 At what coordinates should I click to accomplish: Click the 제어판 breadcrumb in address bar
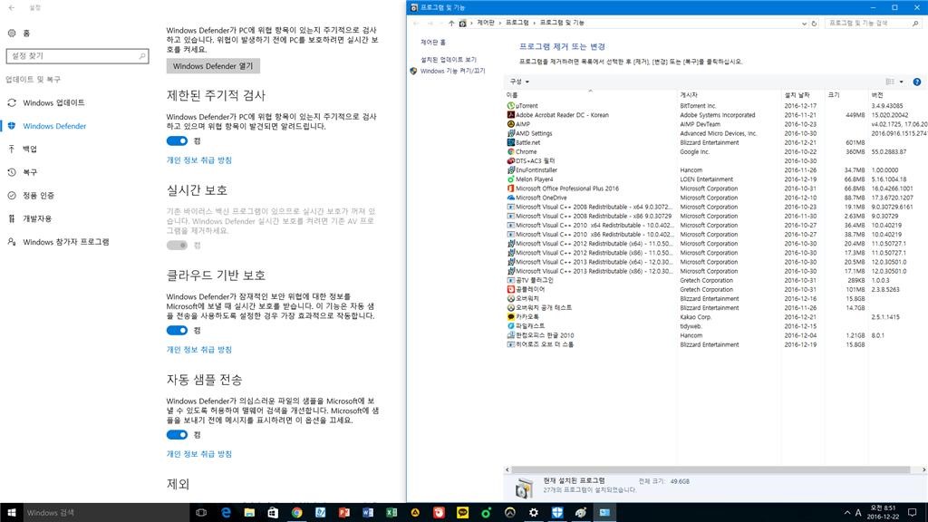pos(486,23)
